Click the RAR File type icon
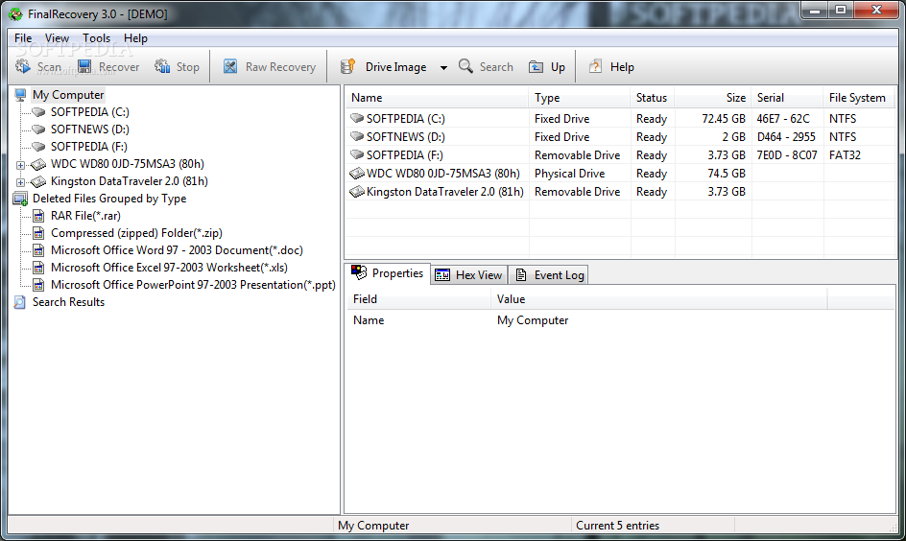Image resolution: width=906 pixels, height=541 pixels. (38, 216)
